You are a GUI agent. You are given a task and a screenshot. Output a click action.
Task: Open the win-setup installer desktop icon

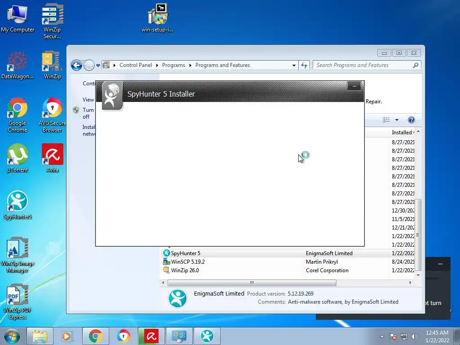point(157,18)
